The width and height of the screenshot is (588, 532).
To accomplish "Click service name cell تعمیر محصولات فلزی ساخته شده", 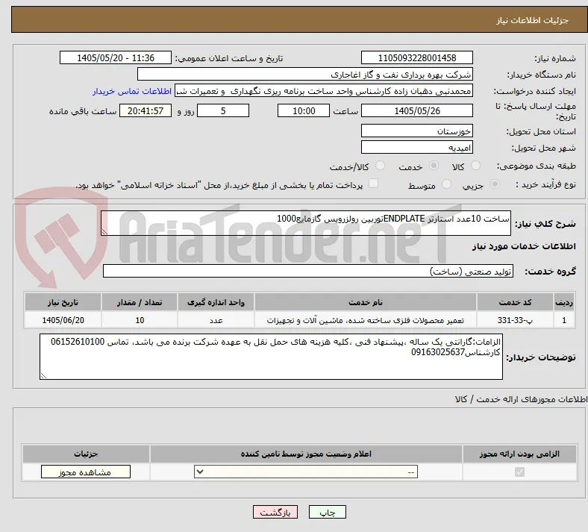I will 365,320.
